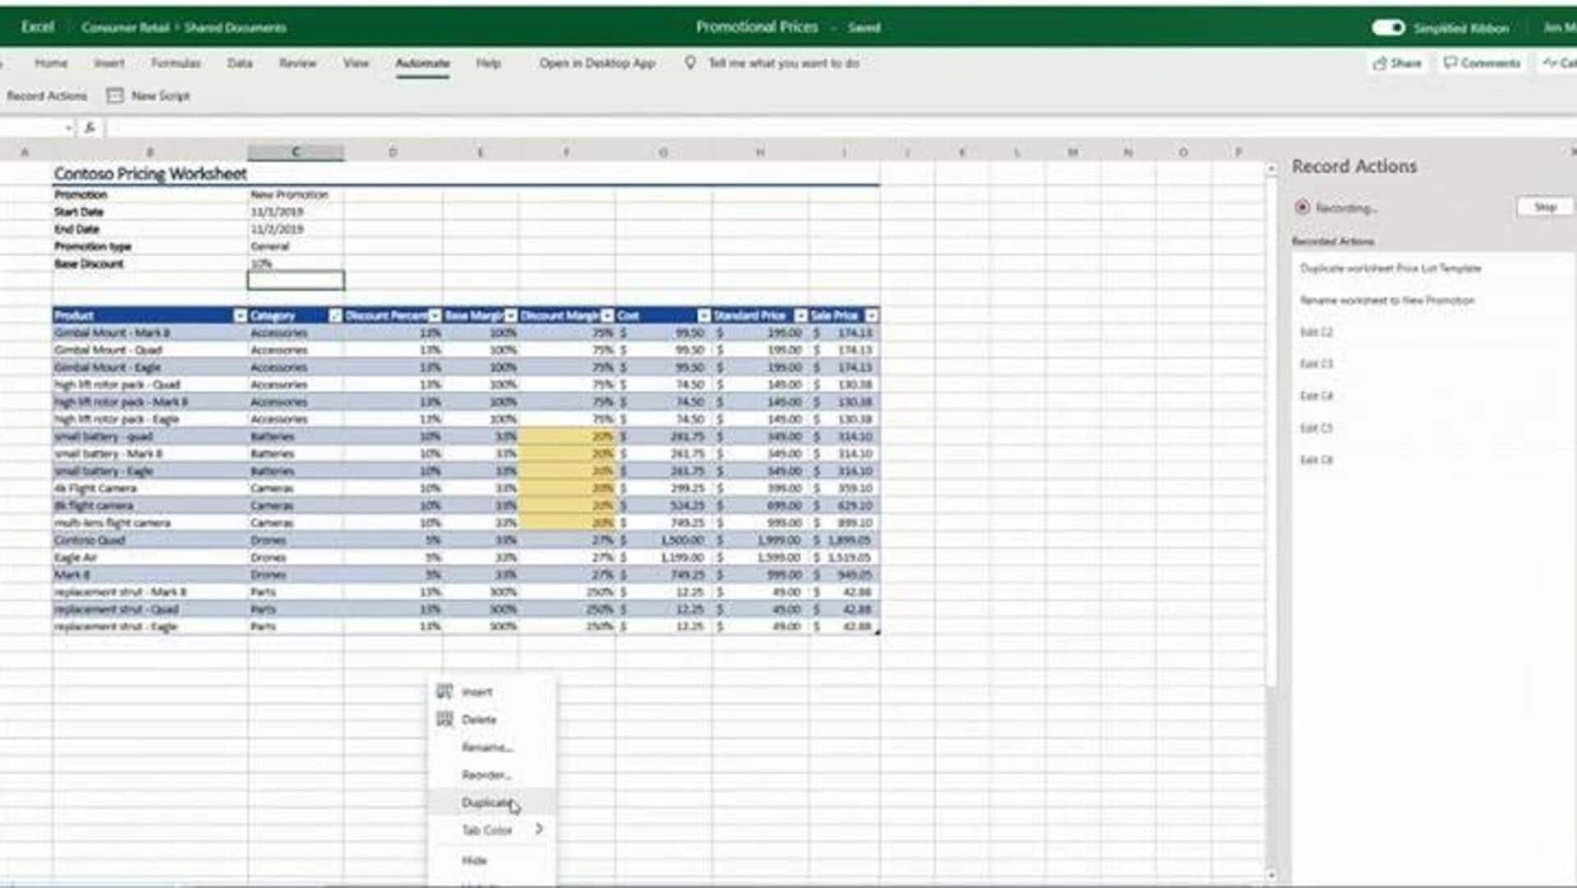
Task: Click the Share button
Action: point(1396,63)
